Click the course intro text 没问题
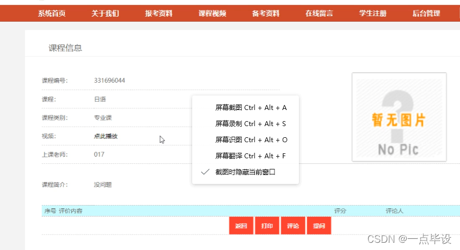 103,184
